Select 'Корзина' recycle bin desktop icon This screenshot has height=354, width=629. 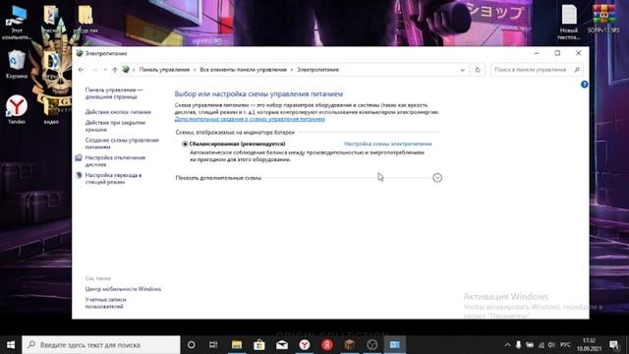(17, 64)
